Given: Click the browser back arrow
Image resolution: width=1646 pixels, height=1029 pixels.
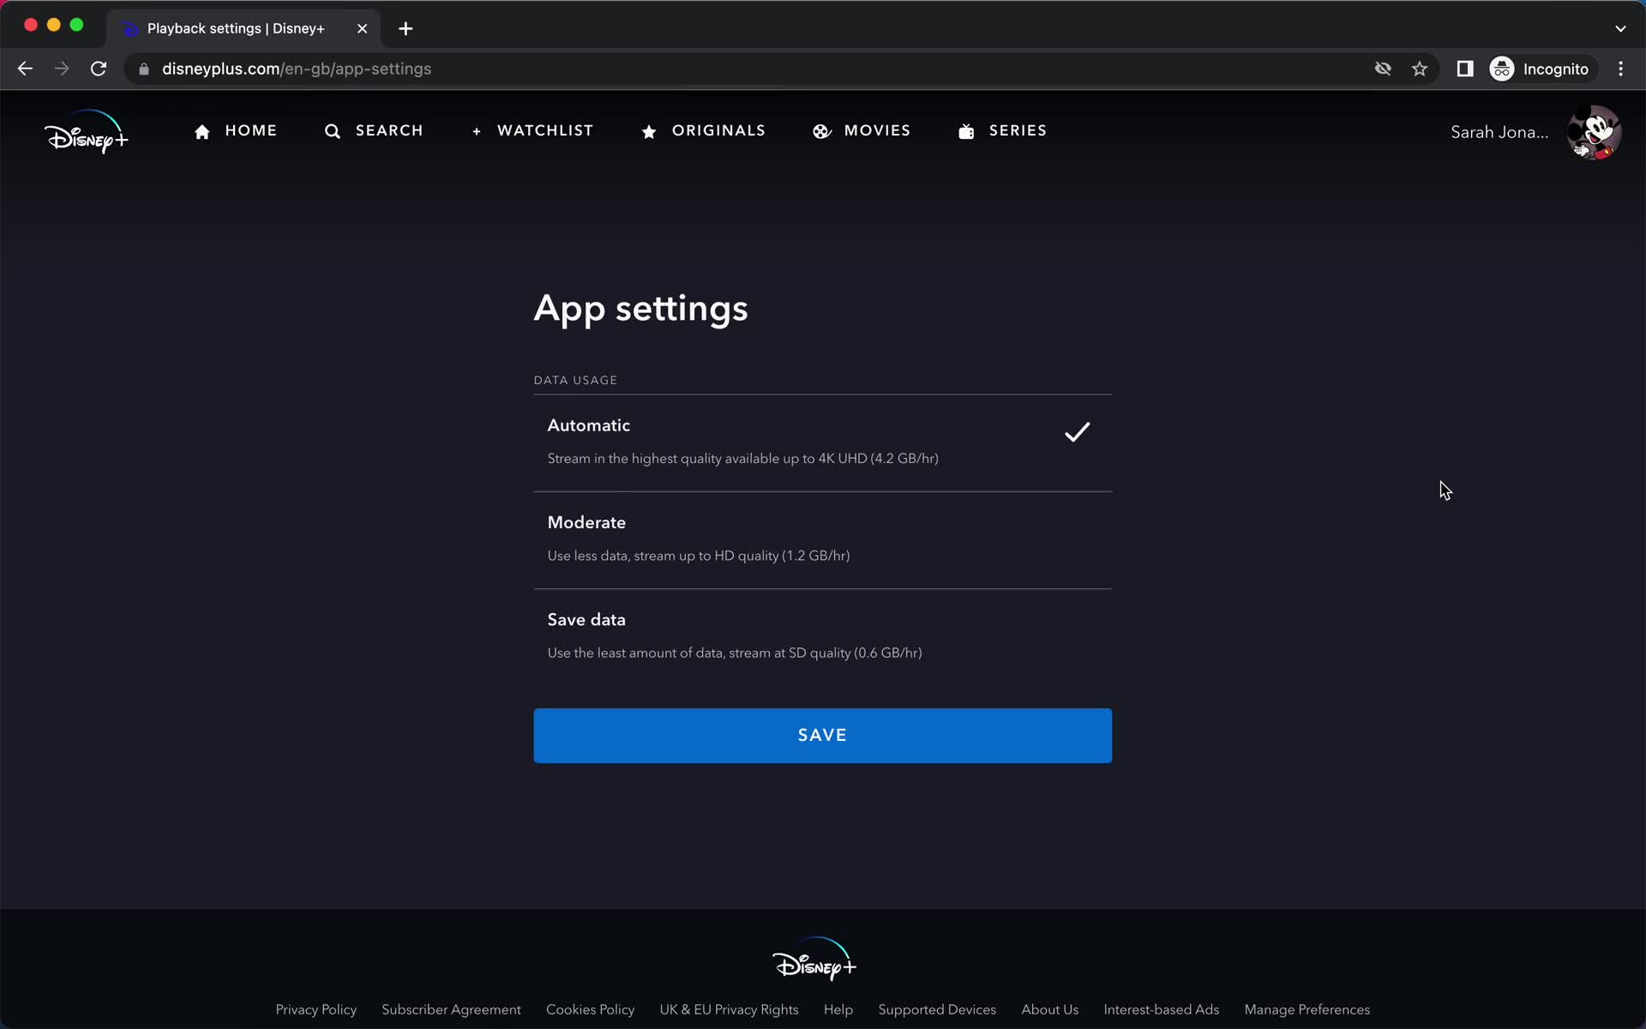Looking at the screenshot, I should click(x=25, y=69).
